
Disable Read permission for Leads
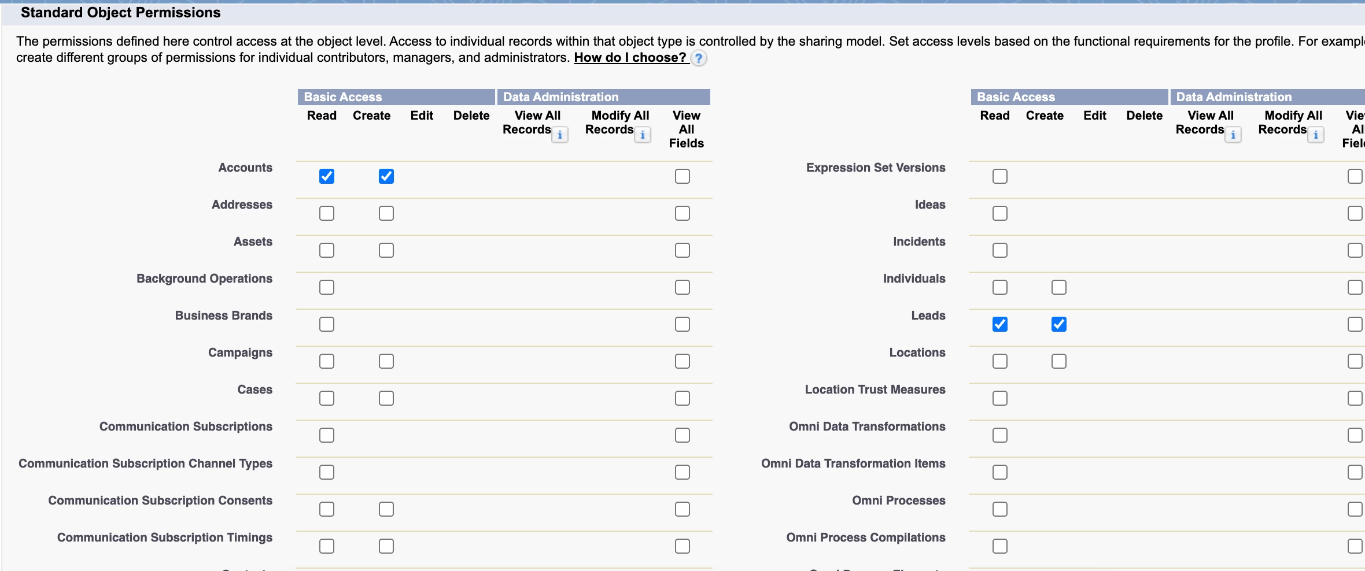(1000, 324)
